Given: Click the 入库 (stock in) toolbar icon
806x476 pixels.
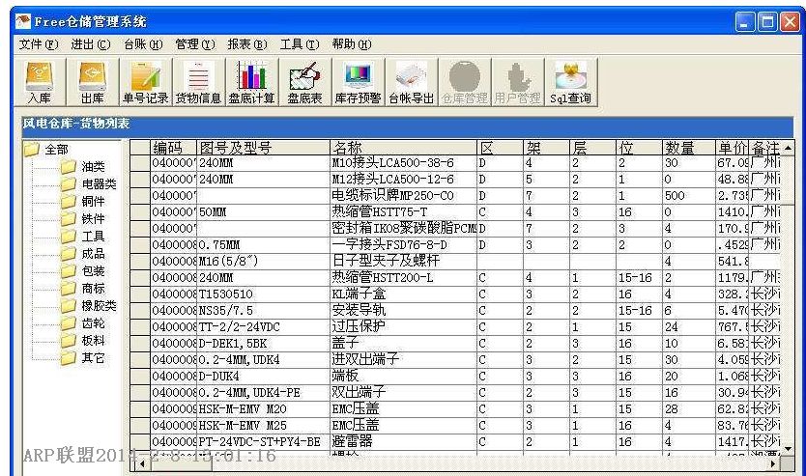Looking at the screenshot, I should (x=40, y=82).
